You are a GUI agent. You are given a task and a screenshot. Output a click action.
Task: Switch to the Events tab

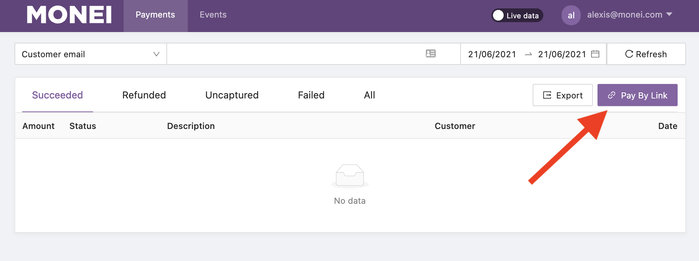pos(213,15)
